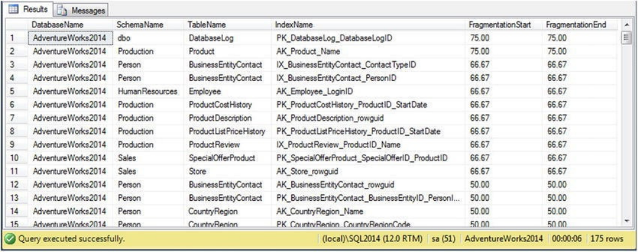Click the Sales schema cell in row 10

click(149, 158)
